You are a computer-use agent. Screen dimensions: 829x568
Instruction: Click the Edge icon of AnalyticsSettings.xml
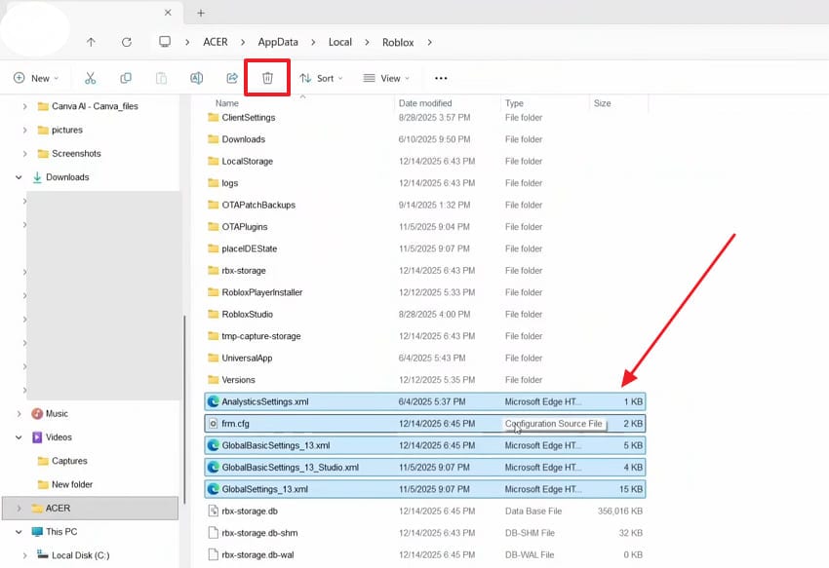[214, 401]
